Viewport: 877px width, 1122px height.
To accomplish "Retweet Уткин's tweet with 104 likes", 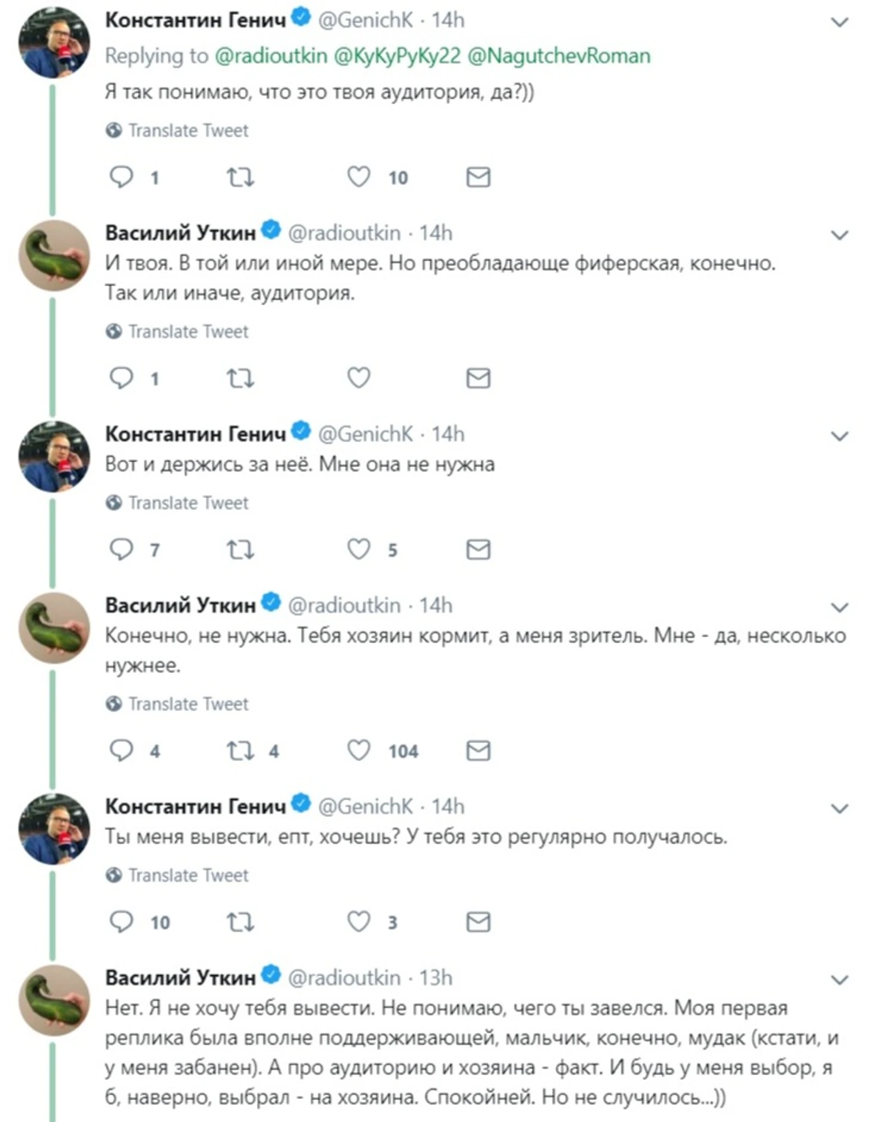I will click(240, 751).
